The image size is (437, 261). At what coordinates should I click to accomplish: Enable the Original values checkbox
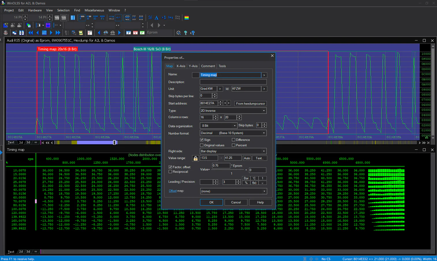[x=202, y=145]
